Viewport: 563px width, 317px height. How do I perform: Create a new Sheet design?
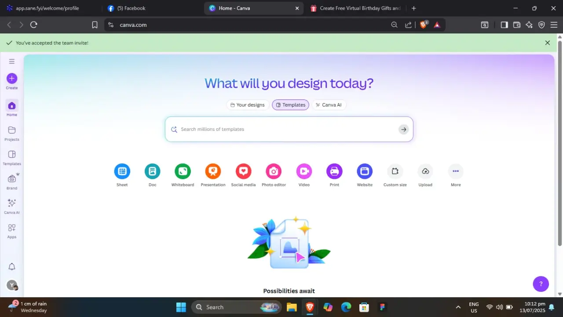point(122,175)
